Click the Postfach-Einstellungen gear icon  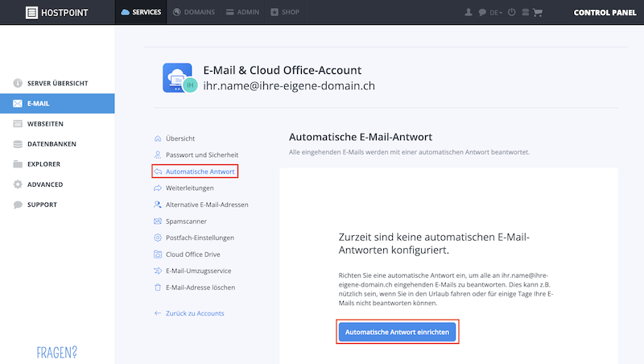pos(158,238)
